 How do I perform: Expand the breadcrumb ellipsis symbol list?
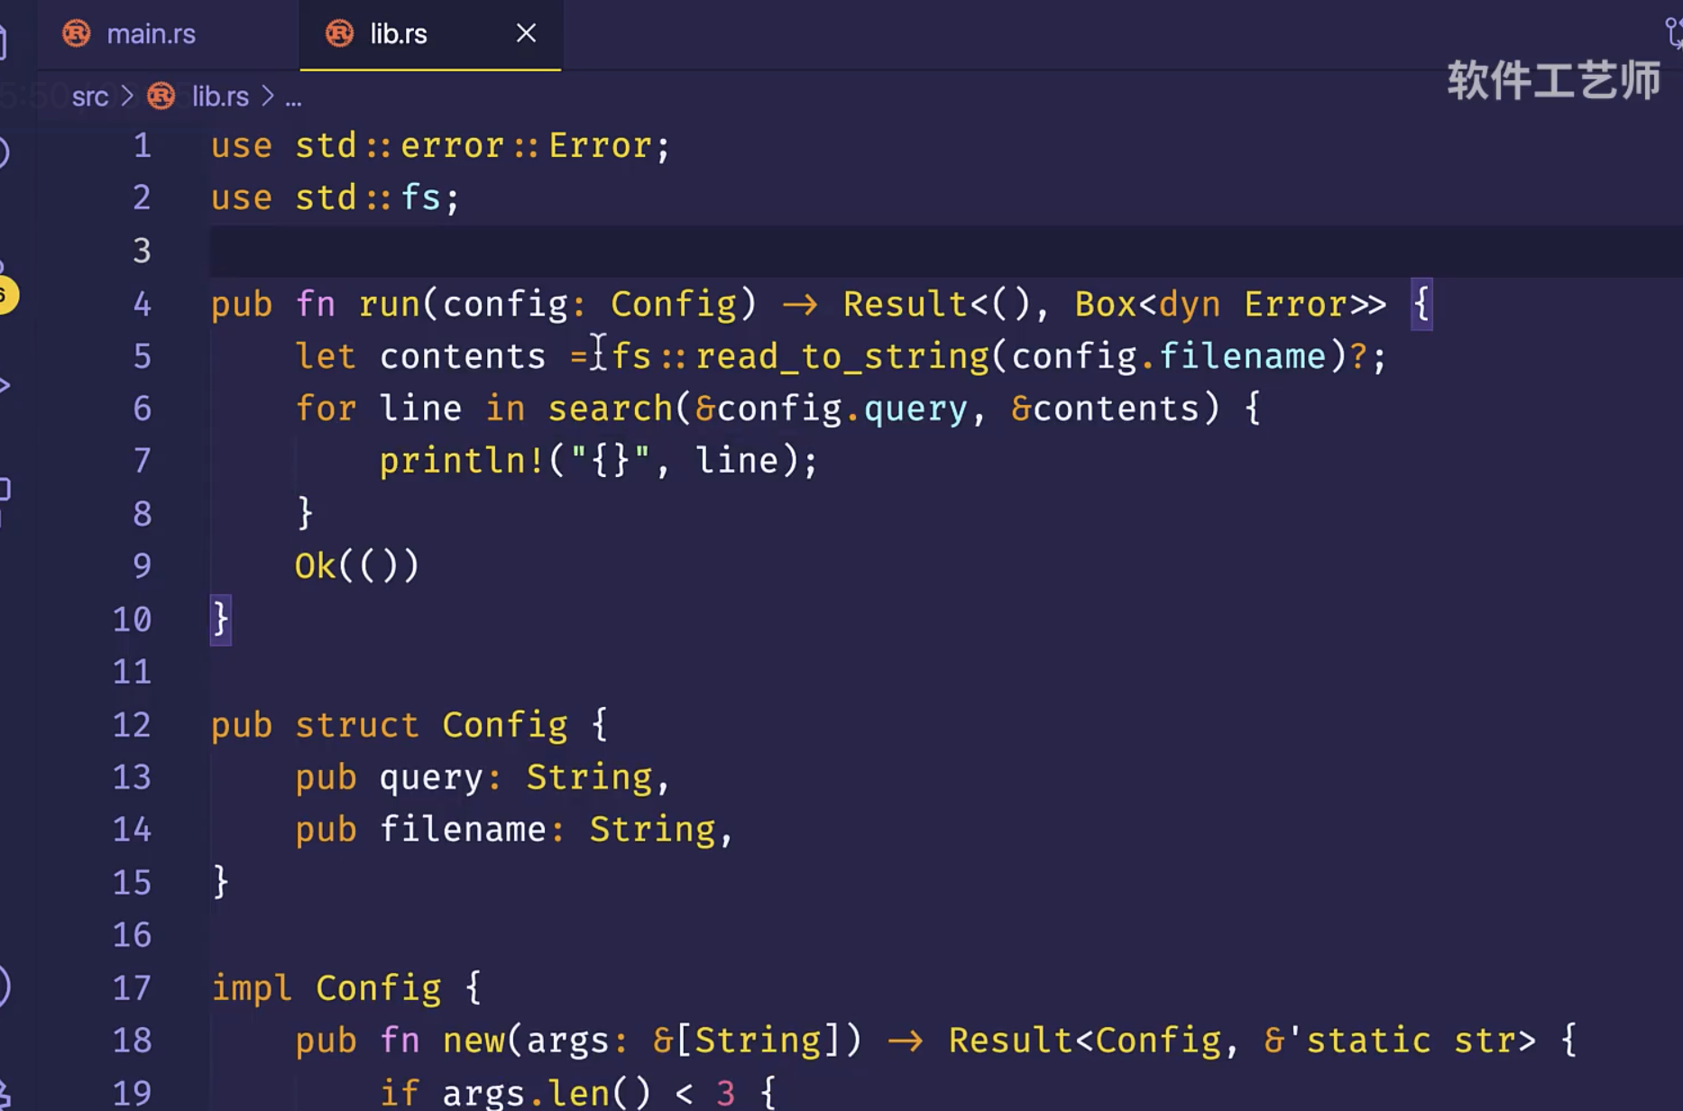point(293,97)
